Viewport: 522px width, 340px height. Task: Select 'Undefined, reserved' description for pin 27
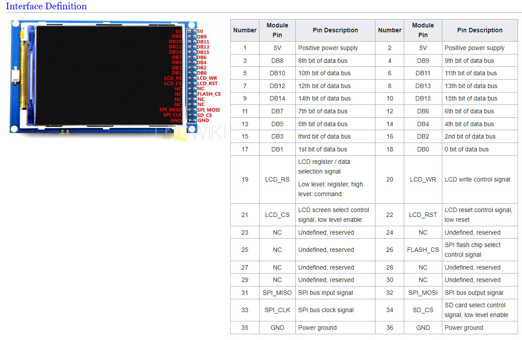coord(335,267)
